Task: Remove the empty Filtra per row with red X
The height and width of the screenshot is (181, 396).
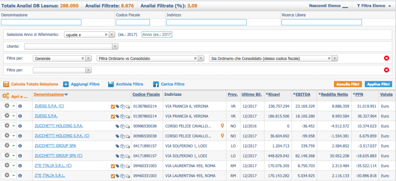Action: point(386,70)
